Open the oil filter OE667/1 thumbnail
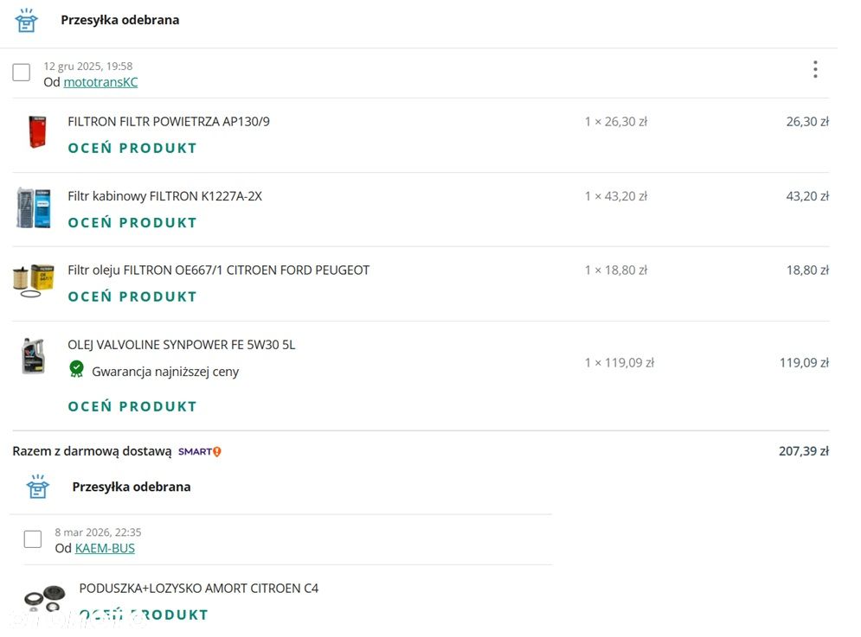The width and height of the screenshot is (861, 637). click(34, 281)
